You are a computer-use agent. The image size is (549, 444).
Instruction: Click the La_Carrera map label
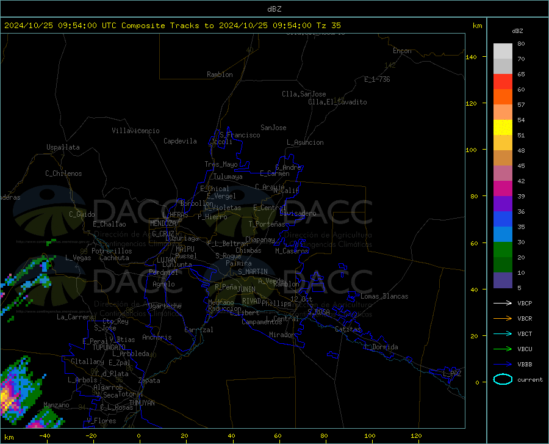[75, 317]
